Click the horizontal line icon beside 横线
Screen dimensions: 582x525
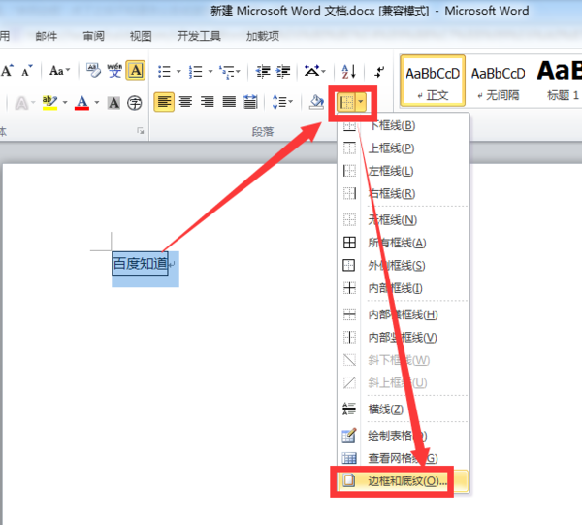(349, 409)
